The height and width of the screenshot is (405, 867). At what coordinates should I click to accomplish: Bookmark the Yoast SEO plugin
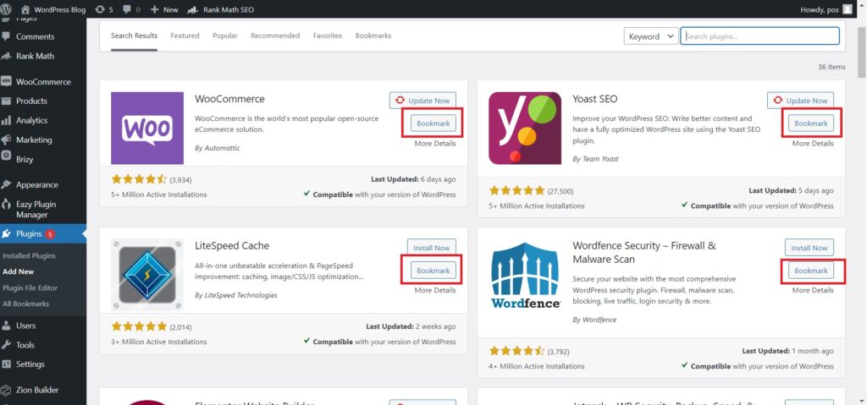tap(810, 123)
